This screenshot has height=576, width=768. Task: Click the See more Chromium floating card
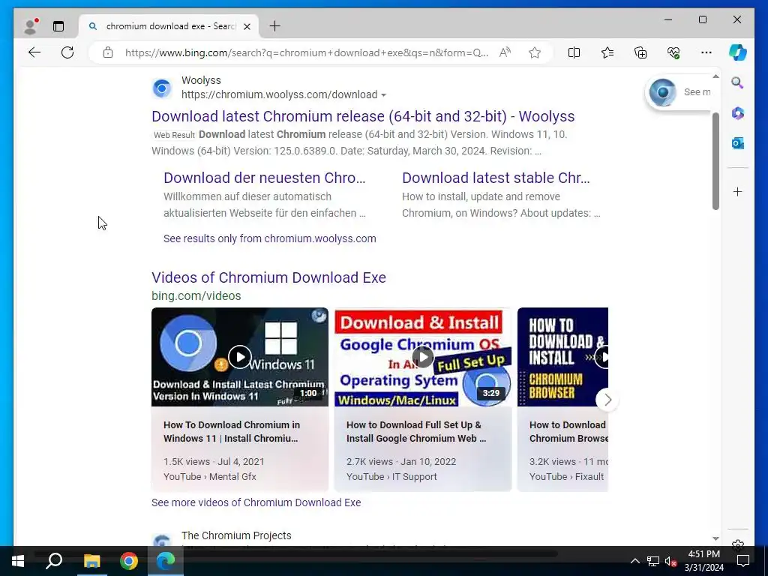tap(678, 92)
